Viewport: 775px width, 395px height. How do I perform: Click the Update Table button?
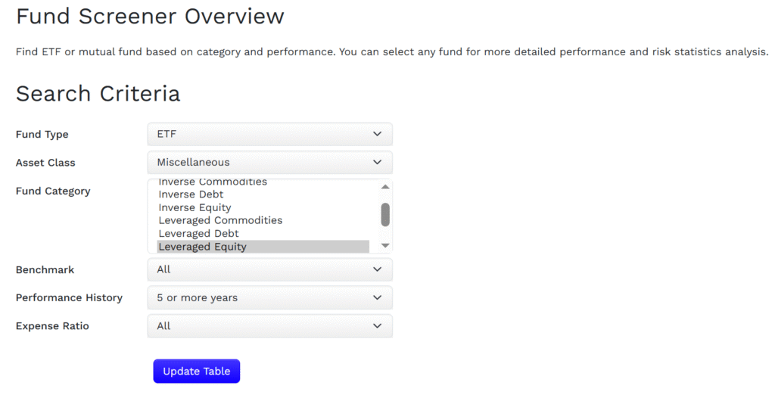(x=196, y=372)
